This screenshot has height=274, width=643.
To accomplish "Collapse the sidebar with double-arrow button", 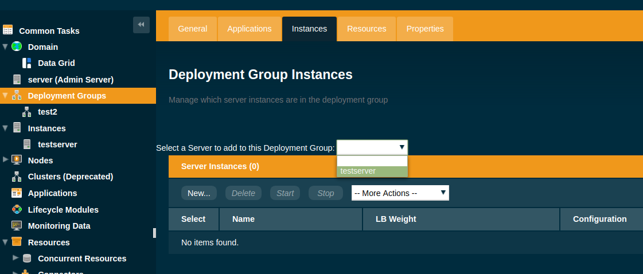I will pyautogui.click(x=141, y=25).
